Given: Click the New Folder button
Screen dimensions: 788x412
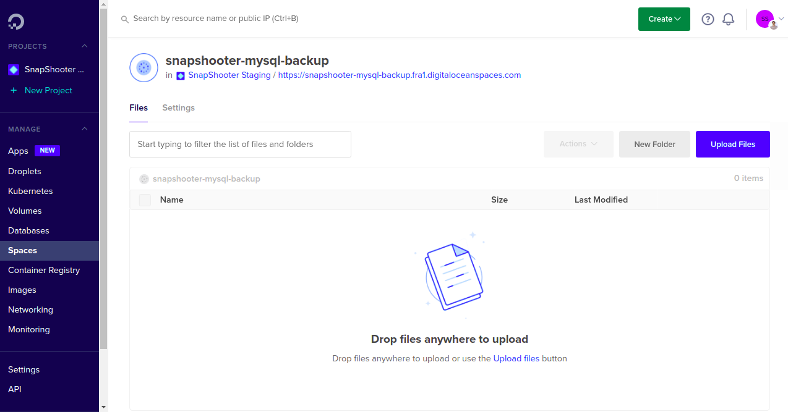Looking at the screenshot, I should point(654,144).
